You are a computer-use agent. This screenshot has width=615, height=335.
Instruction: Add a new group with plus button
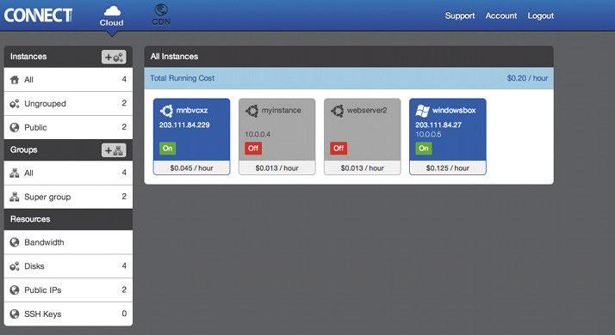pyautogui.click(x=114, y=150)
